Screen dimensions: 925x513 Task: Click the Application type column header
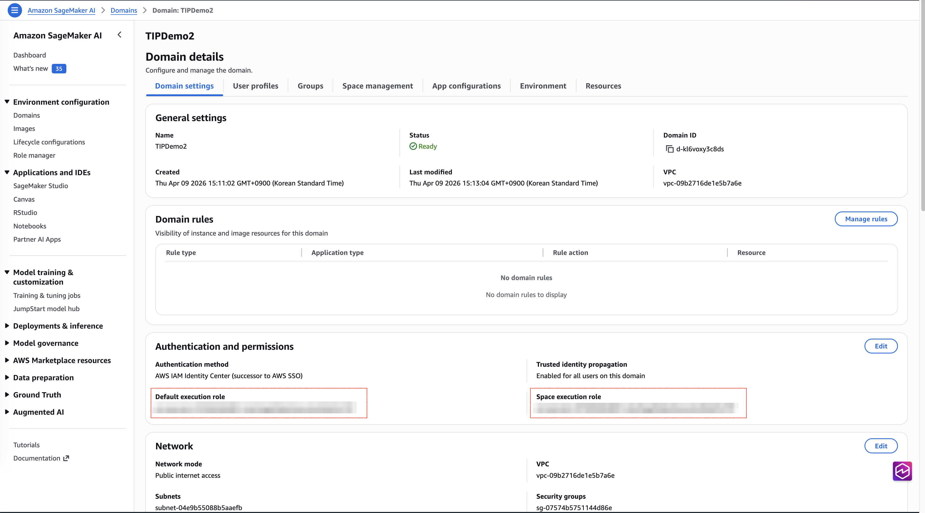(x=338, y=253)
